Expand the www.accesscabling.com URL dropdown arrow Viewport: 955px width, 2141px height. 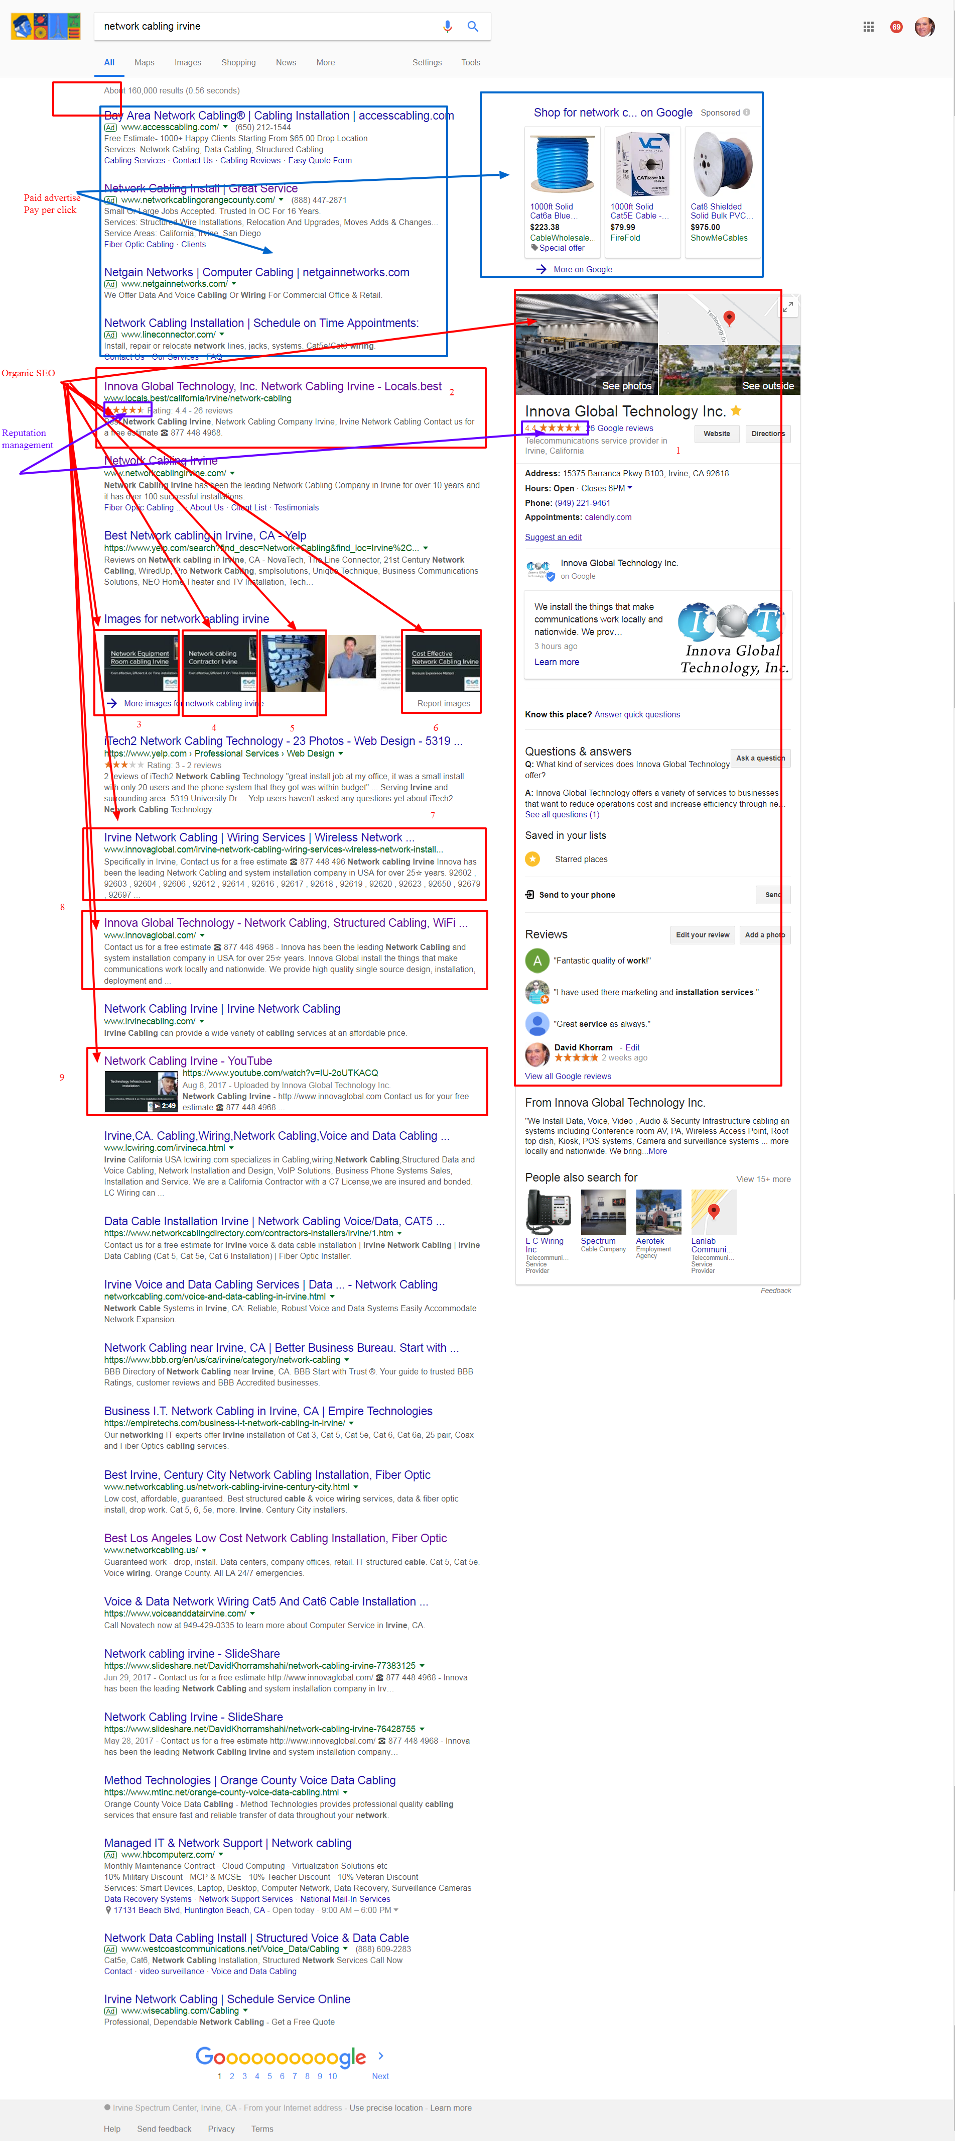(226, 127)
